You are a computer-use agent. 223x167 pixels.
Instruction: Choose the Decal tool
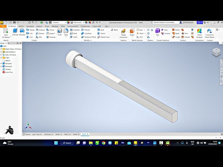point(50,30)
